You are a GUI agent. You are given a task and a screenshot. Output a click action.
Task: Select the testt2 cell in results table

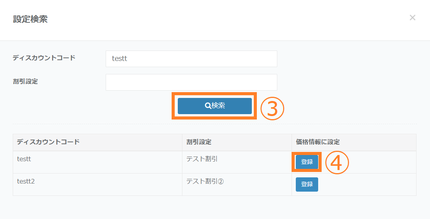pos(26,181)
